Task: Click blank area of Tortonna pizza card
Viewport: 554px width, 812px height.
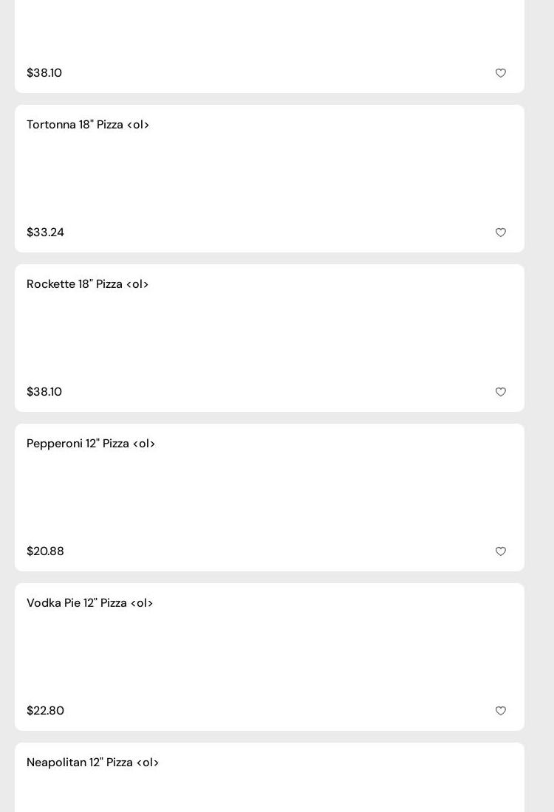Action: point(270,179)
